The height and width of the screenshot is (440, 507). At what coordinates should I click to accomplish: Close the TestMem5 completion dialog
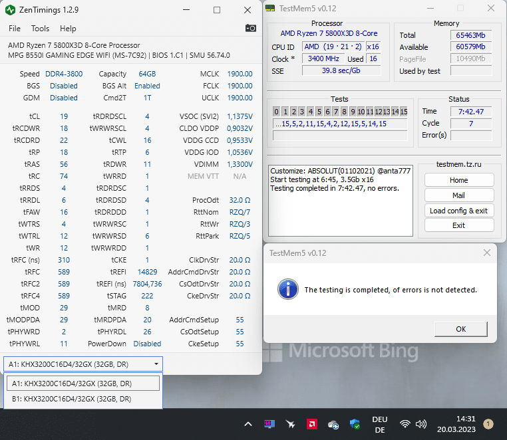click(x=486, y=253)
